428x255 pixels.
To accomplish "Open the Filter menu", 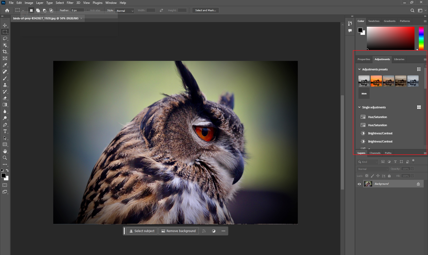I will tap(70, 3).
